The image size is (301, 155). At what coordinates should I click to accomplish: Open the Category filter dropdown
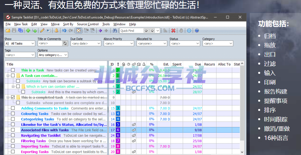coord(218,43)
